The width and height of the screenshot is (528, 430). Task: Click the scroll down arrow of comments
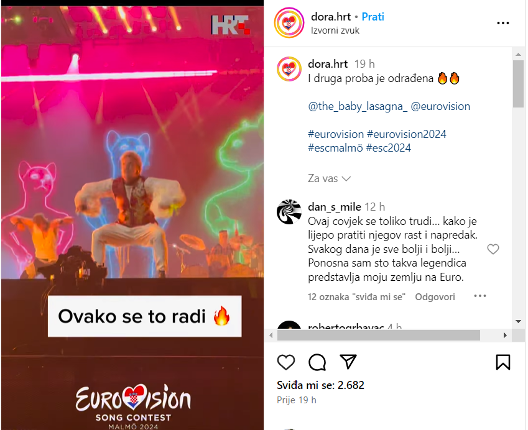[x=519, y=321]
